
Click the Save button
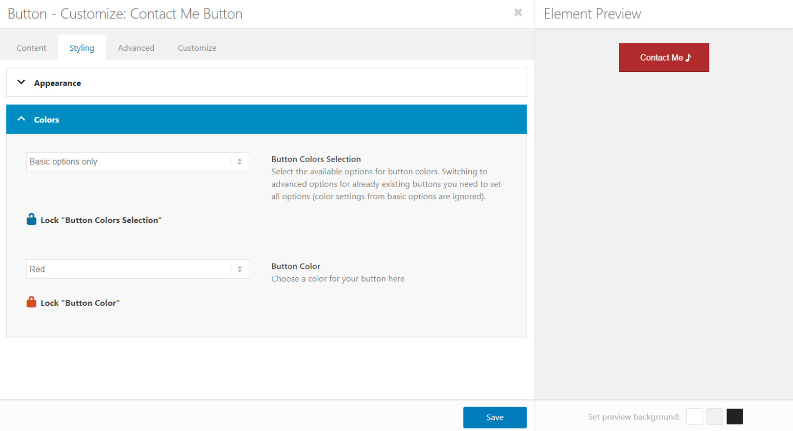coord(495,417)
